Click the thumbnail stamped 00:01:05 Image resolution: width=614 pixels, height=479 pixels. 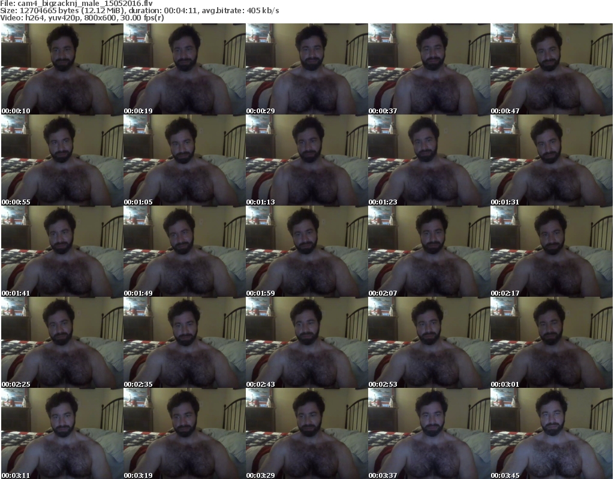coord(185,160)
